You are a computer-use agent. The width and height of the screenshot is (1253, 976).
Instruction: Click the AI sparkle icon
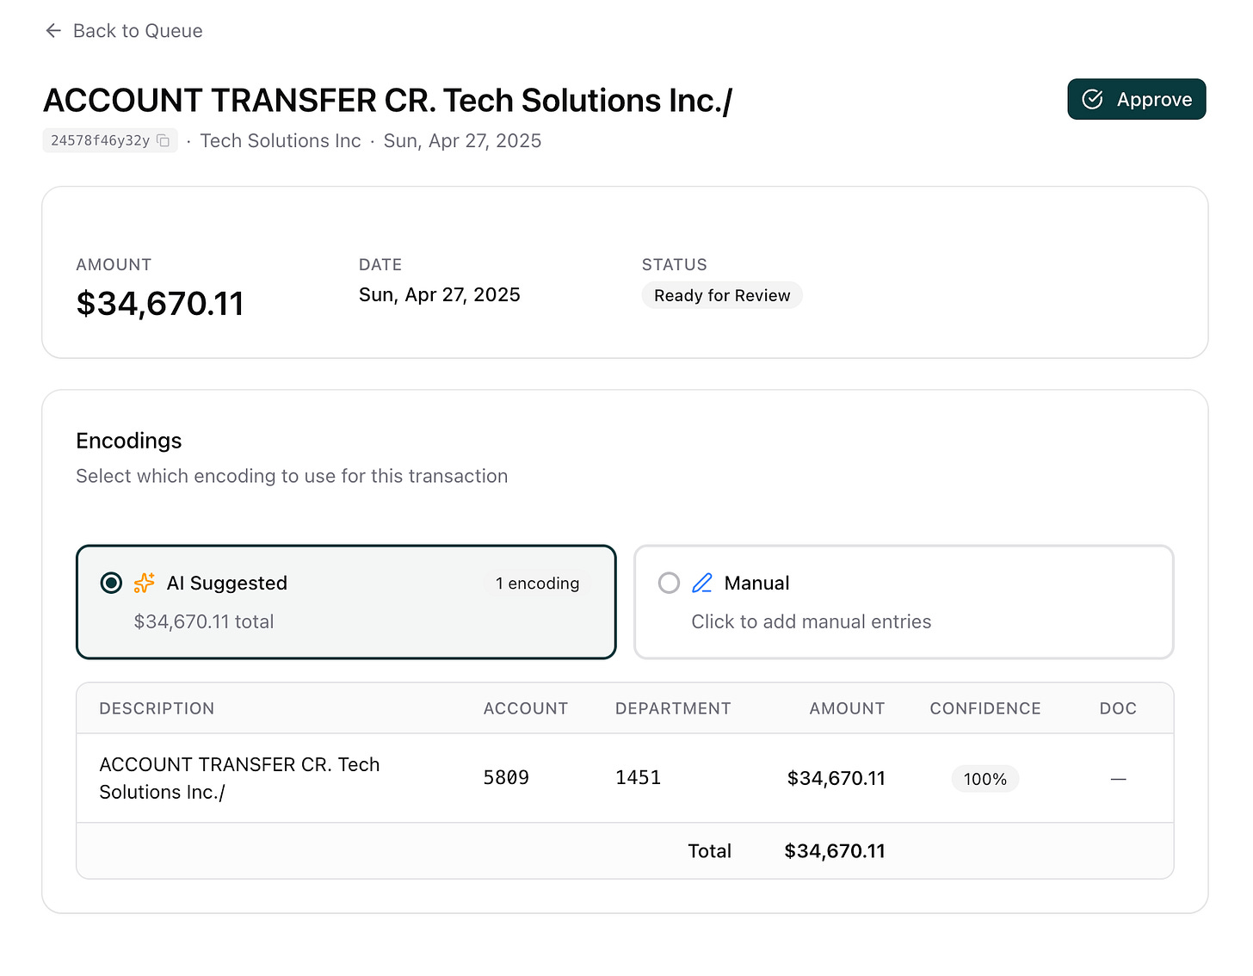coord(145,583)
